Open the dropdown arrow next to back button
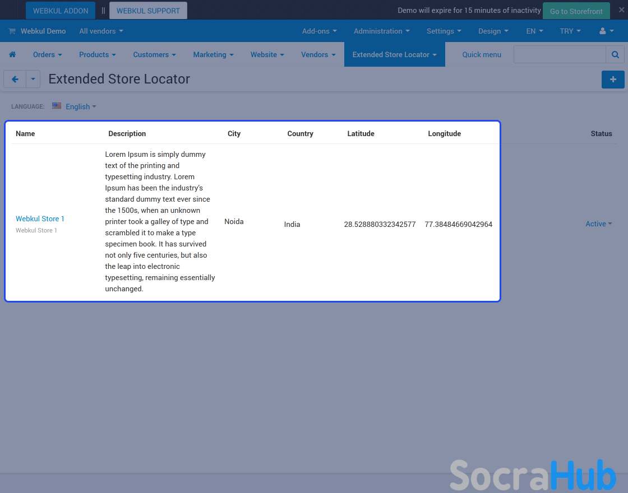This screenshot has height=493, width=628. coord(33,79)
